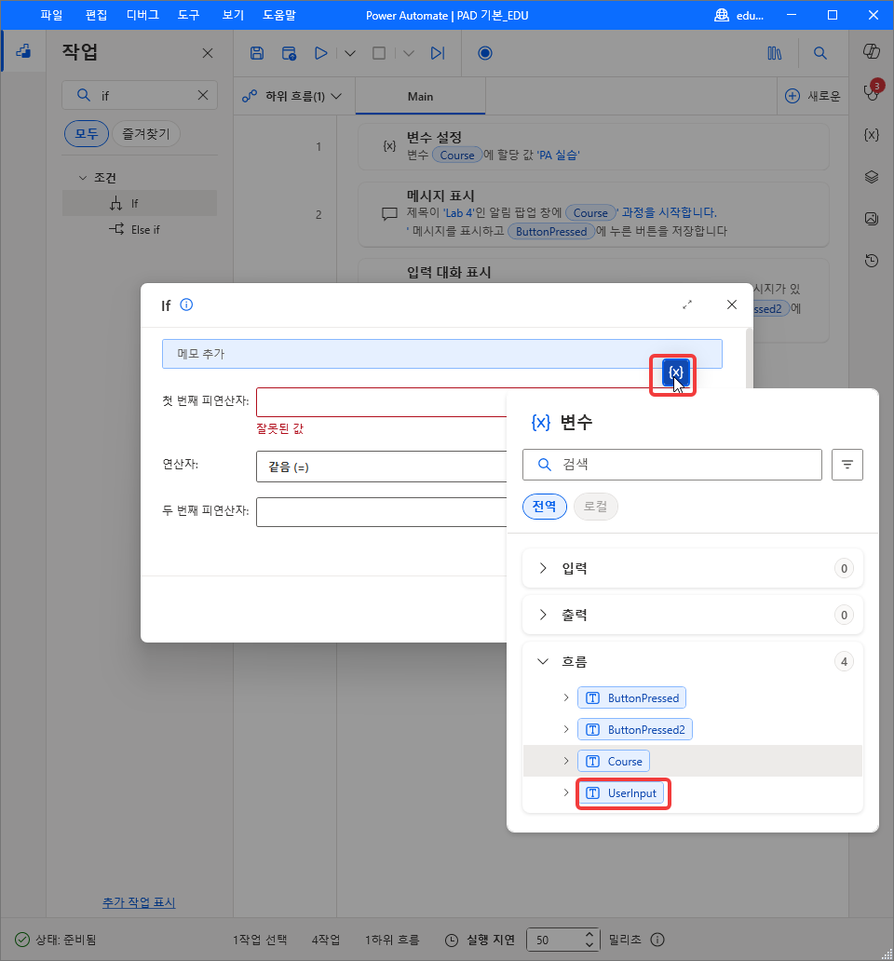Select the 모두 filter pill
Image resolution: width=894 pixels, height=961 pixels.
(x=87, y=133)
